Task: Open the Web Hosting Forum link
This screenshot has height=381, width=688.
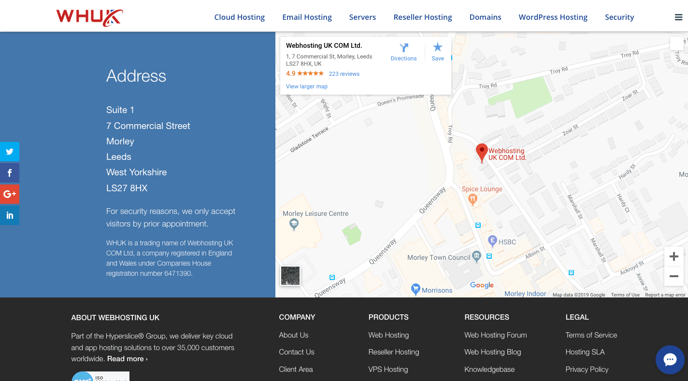Action: 496,335
